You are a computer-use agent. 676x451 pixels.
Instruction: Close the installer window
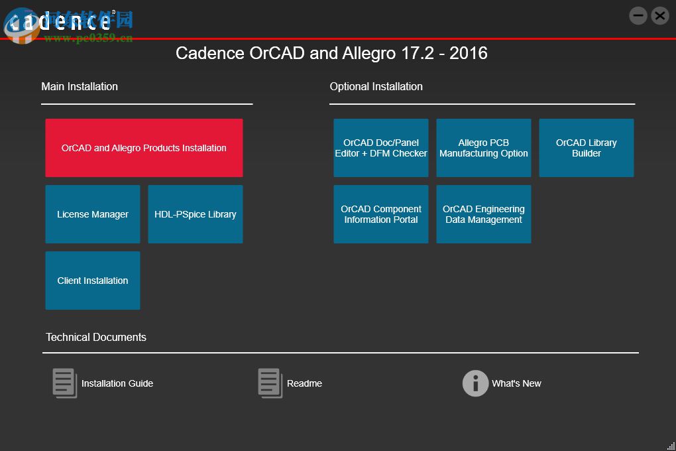[x=659, y=16]
